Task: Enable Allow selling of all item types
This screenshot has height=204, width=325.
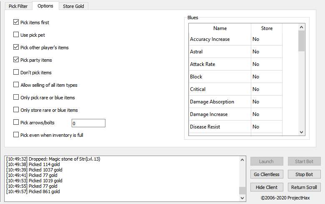Action: coord(16,85)
